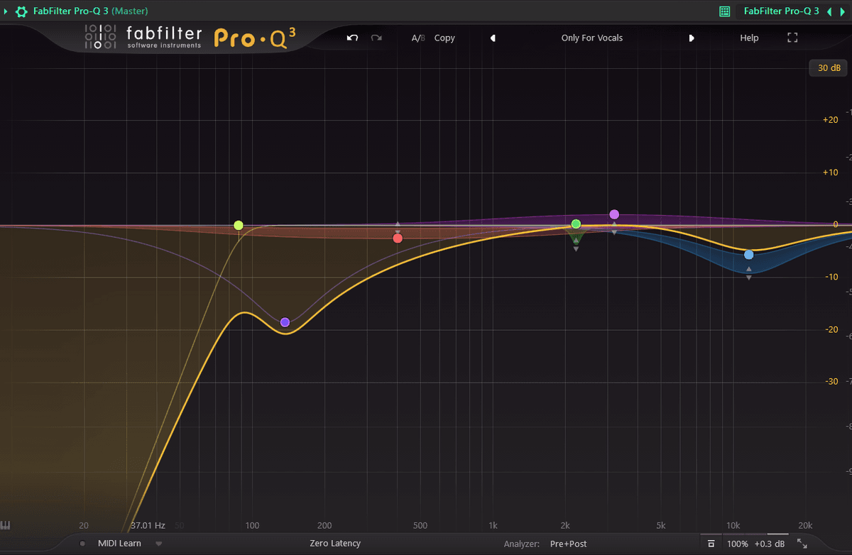
Task: Open the 30 dB display range selector
Action: coord(829,68)
